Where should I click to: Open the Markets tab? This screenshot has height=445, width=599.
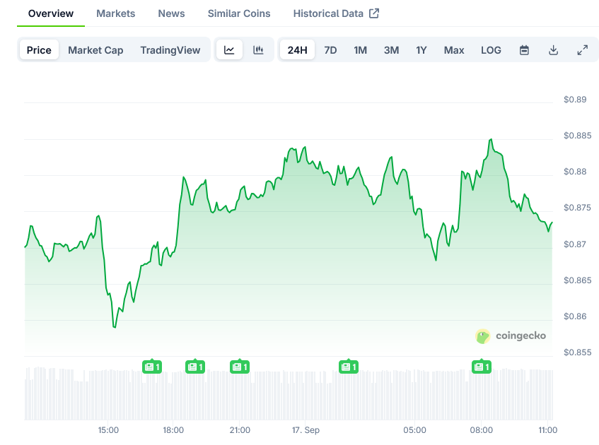[116, 13]
